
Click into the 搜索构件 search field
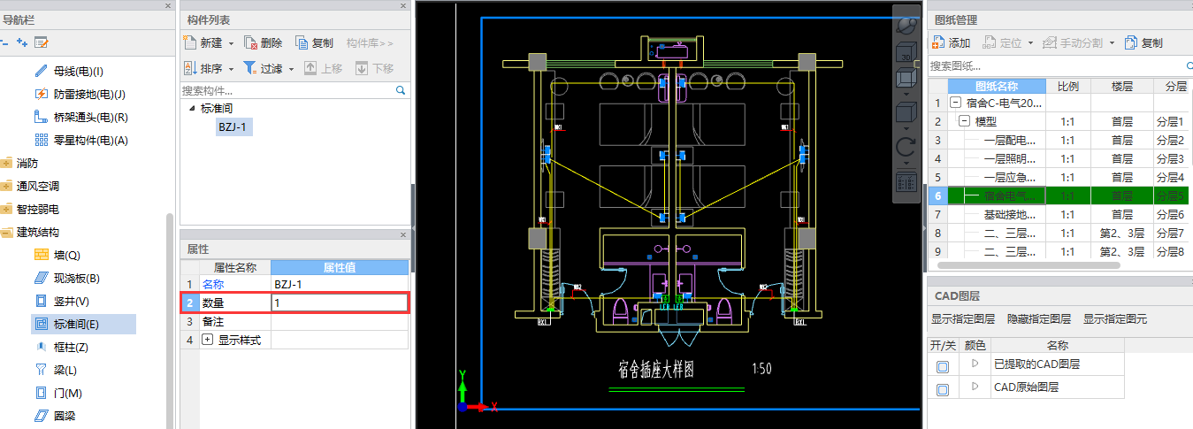287,90
